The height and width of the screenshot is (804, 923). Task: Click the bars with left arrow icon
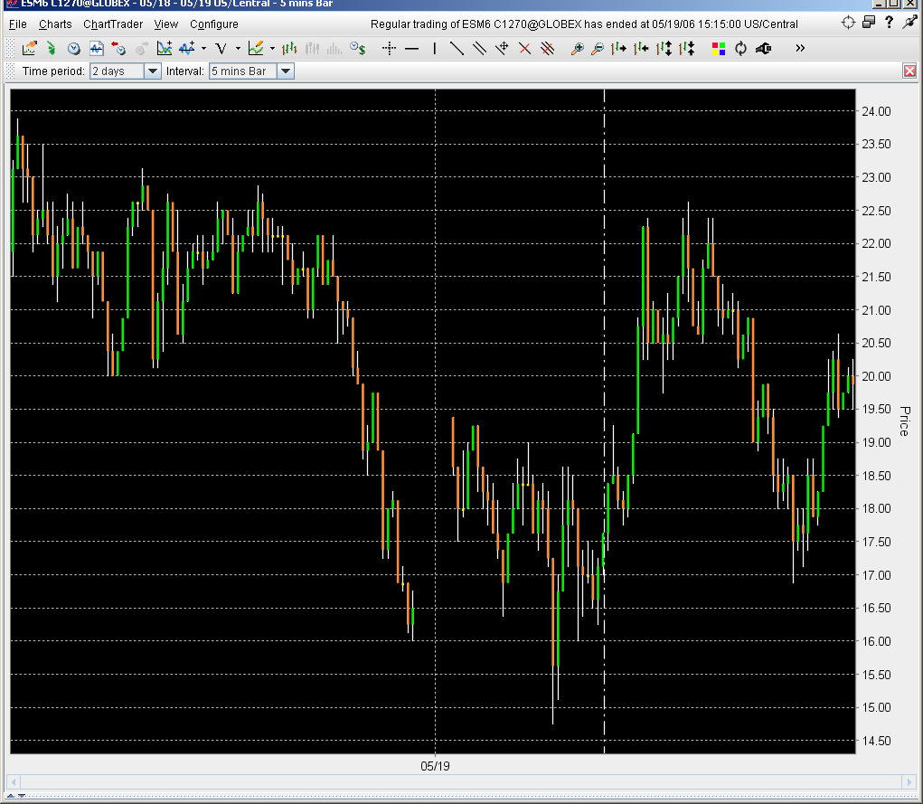pos(641,48)
